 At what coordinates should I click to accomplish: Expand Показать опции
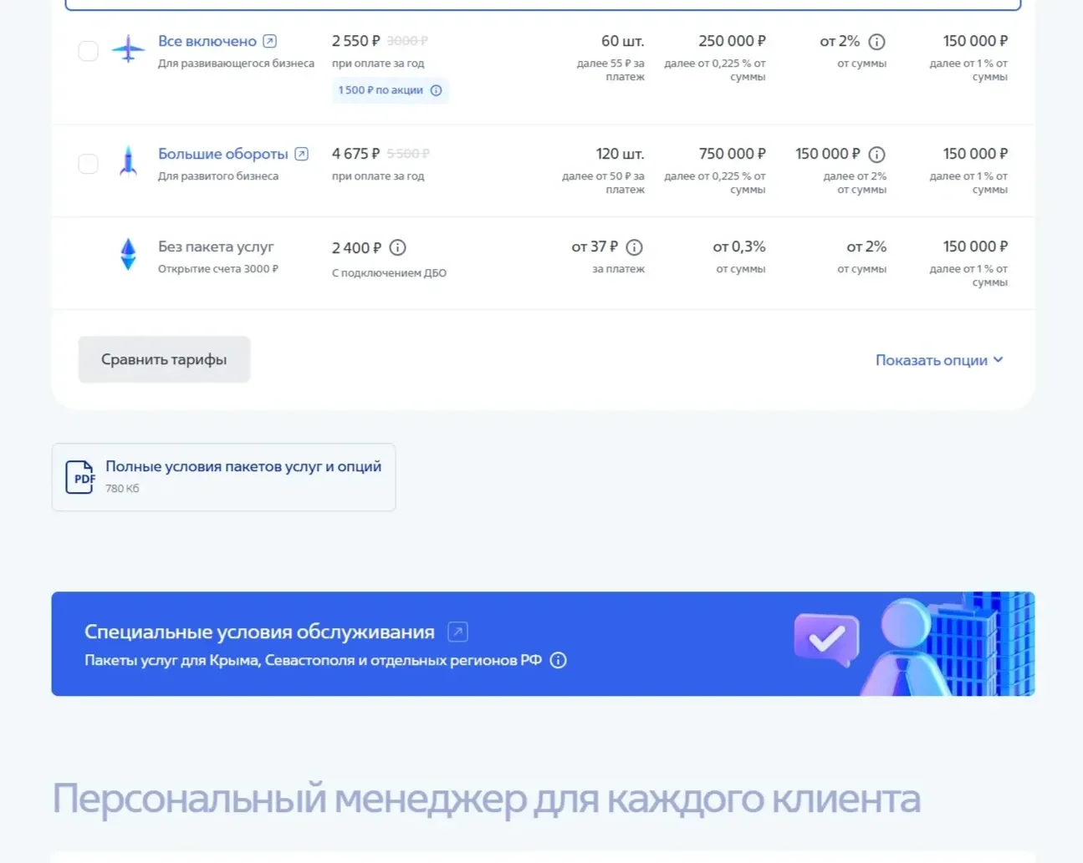939,360
